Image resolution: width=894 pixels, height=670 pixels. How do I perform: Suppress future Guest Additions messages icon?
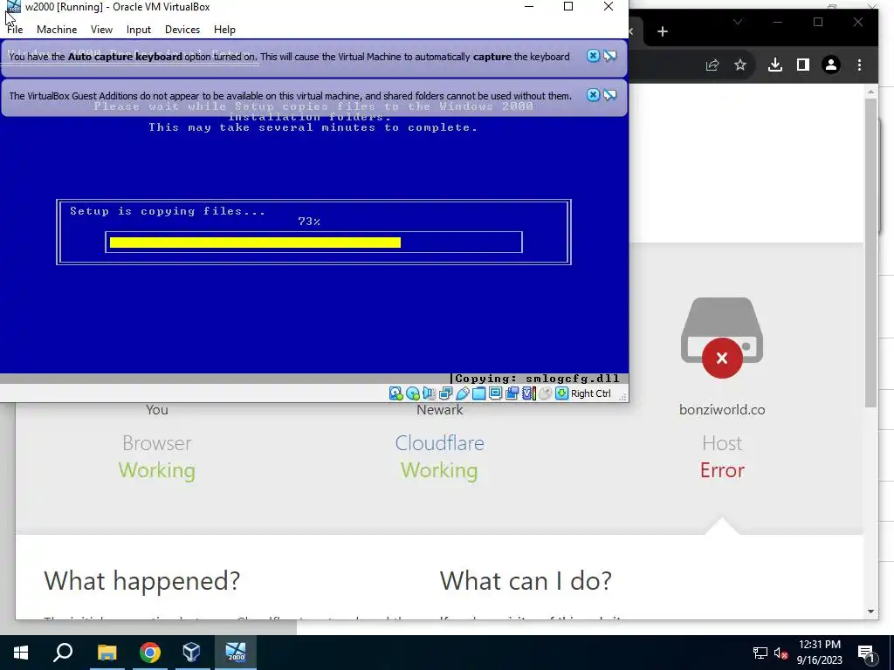click(610, 95)
